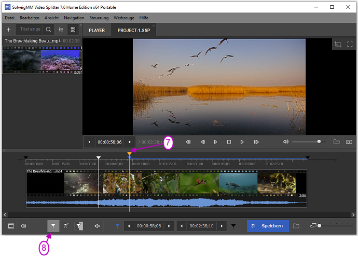Play the video
358x260 pixels.
(215, 142)
